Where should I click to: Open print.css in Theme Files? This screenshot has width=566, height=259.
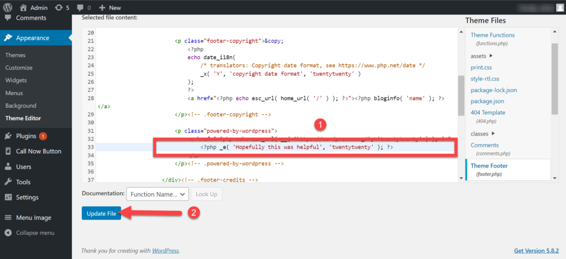(x=481, y=67)
